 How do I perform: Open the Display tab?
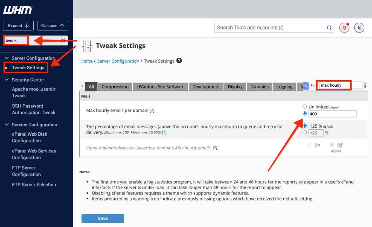coord(235,87)
